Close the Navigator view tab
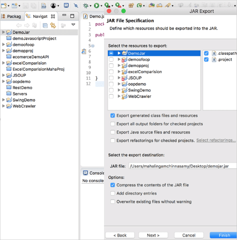The image size is (237, 240). tap(53, 17)
